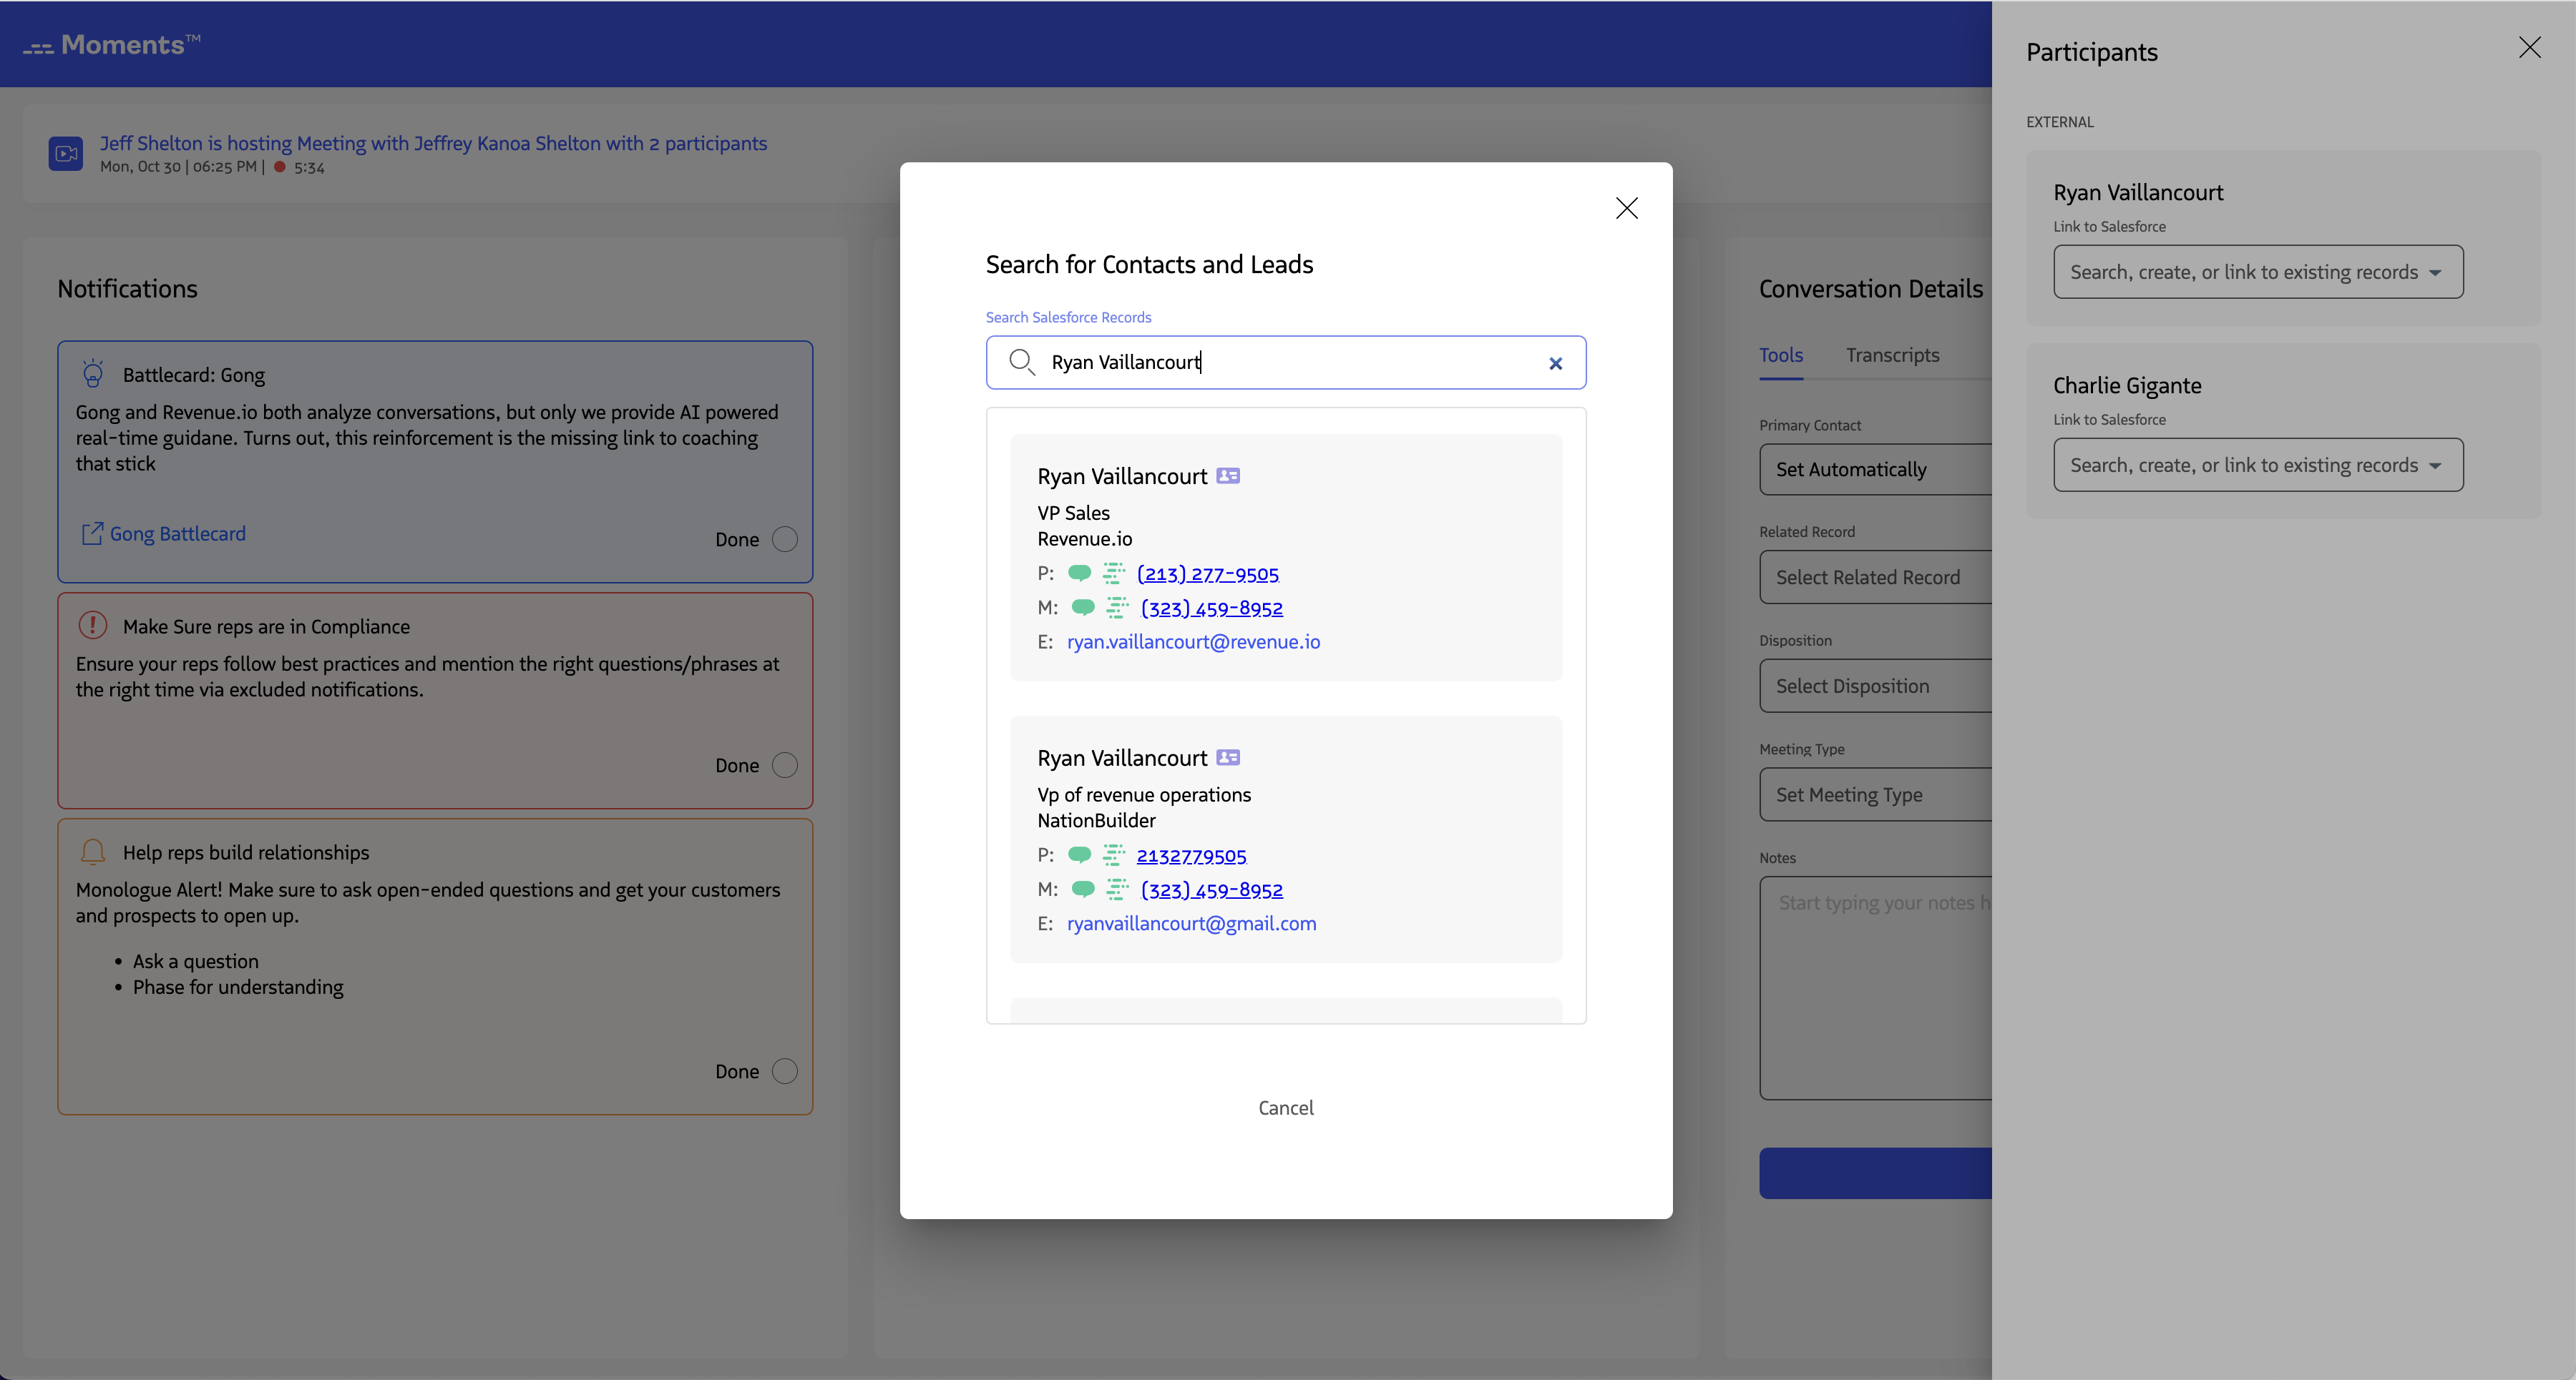Switch to the Transcripts tab
This screenshot has width=2576, height=1380.
(1892, 355)
